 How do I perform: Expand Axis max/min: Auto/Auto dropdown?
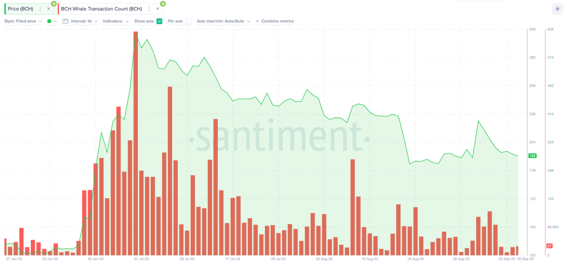click(223, 21)
